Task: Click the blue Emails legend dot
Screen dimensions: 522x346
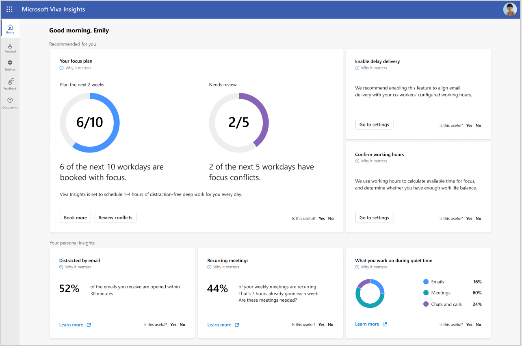Action: [x=426, y=282]
